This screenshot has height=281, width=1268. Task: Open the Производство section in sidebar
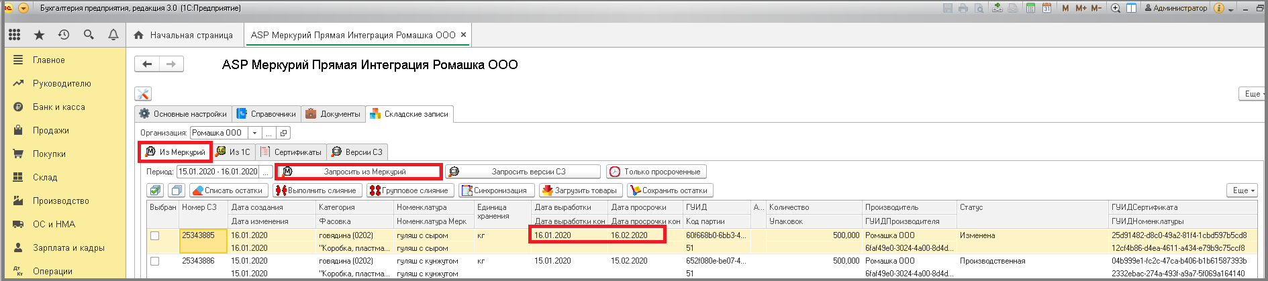pyautogui.click(x=61, y=201)
